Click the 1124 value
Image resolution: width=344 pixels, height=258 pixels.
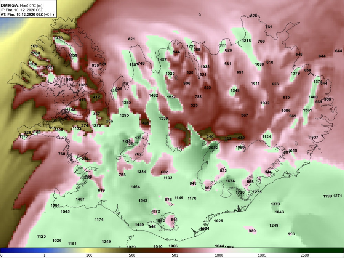coord(267,137)
